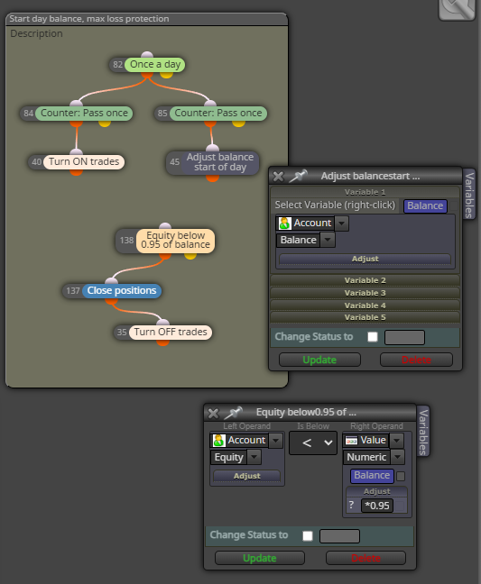
Task: Click yellow output connector of node 85
Action: coord(238,123)
